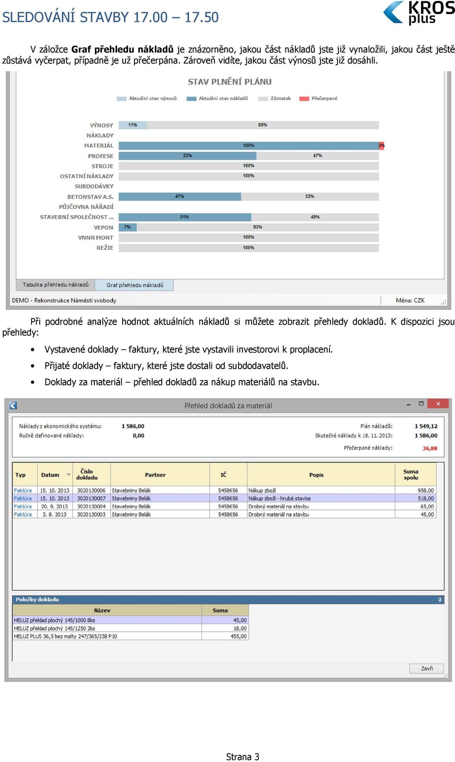Pin the Položky dokladu panel
Image resolution: width=455 pixels, height=762 pixels.
[x=440, y=599]
